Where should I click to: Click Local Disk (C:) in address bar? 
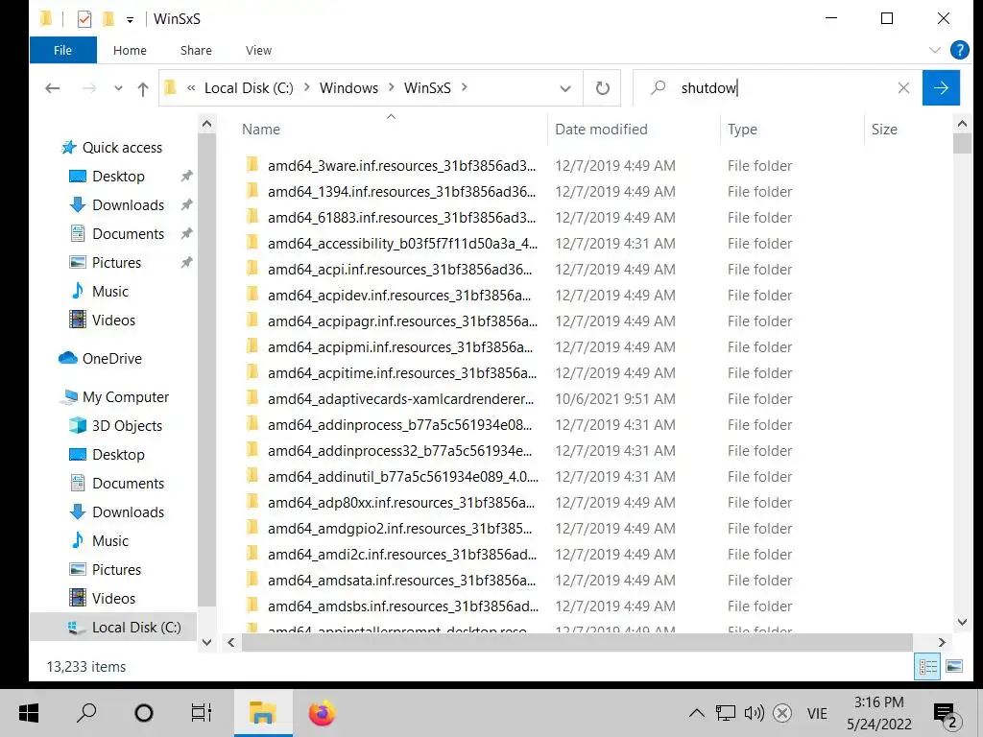249,87
